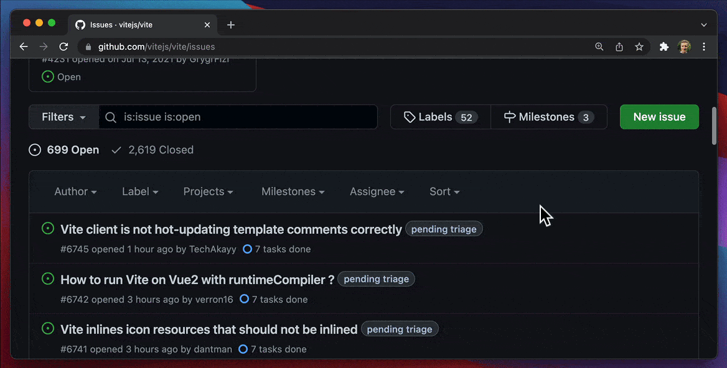This screenshot has width=727, height=368.
Task: Click the back navigation arrow
Action: pyautogui.click(x=24, y=47)
